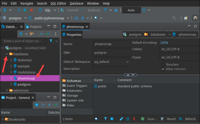Select the Properties tab
Image resolution: width=200 pixels, height=124 pixels.
tap(72, 35)
